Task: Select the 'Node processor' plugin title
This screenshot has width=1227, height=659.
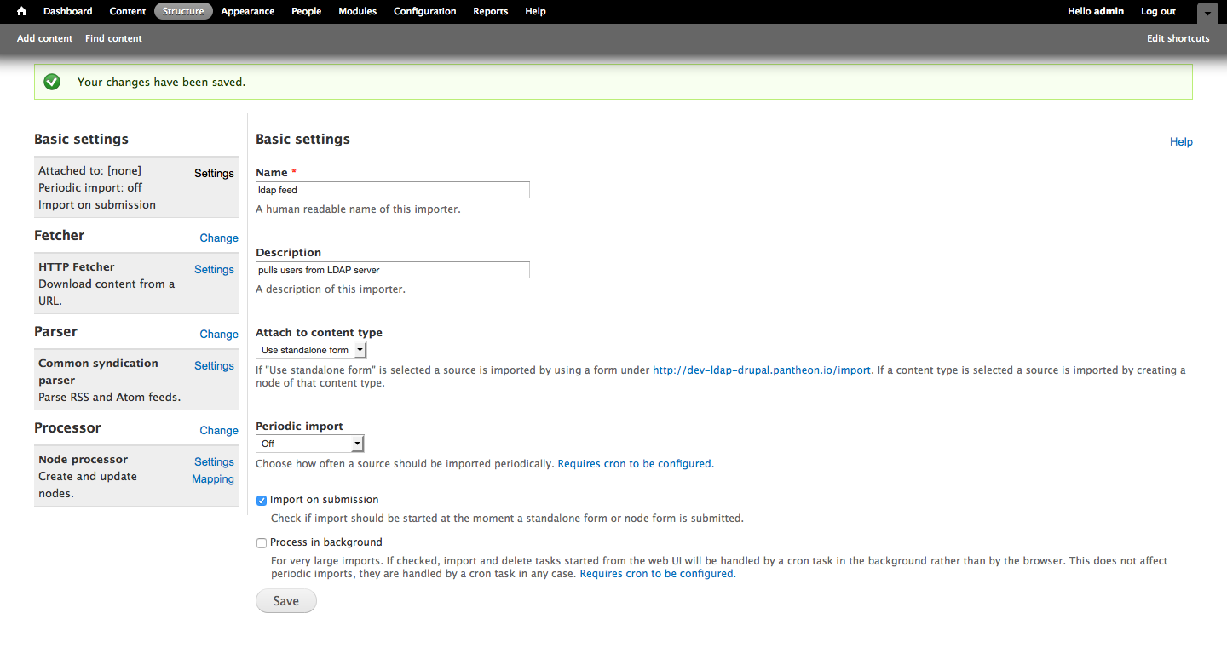Action: click(x=84, y=459)
